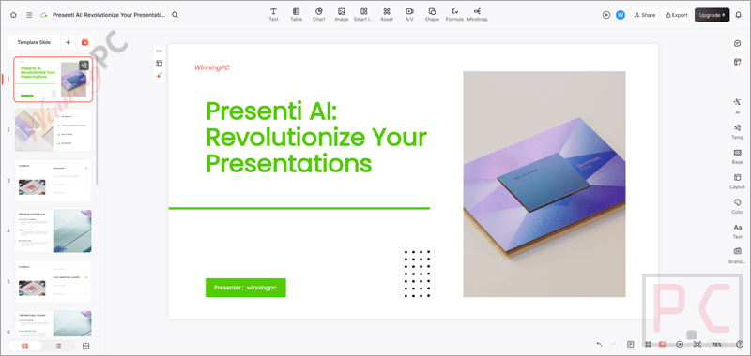751x356 pixels.
Task: Switch to thumbnail view in slide panel
Action: (x=25, y=346)
